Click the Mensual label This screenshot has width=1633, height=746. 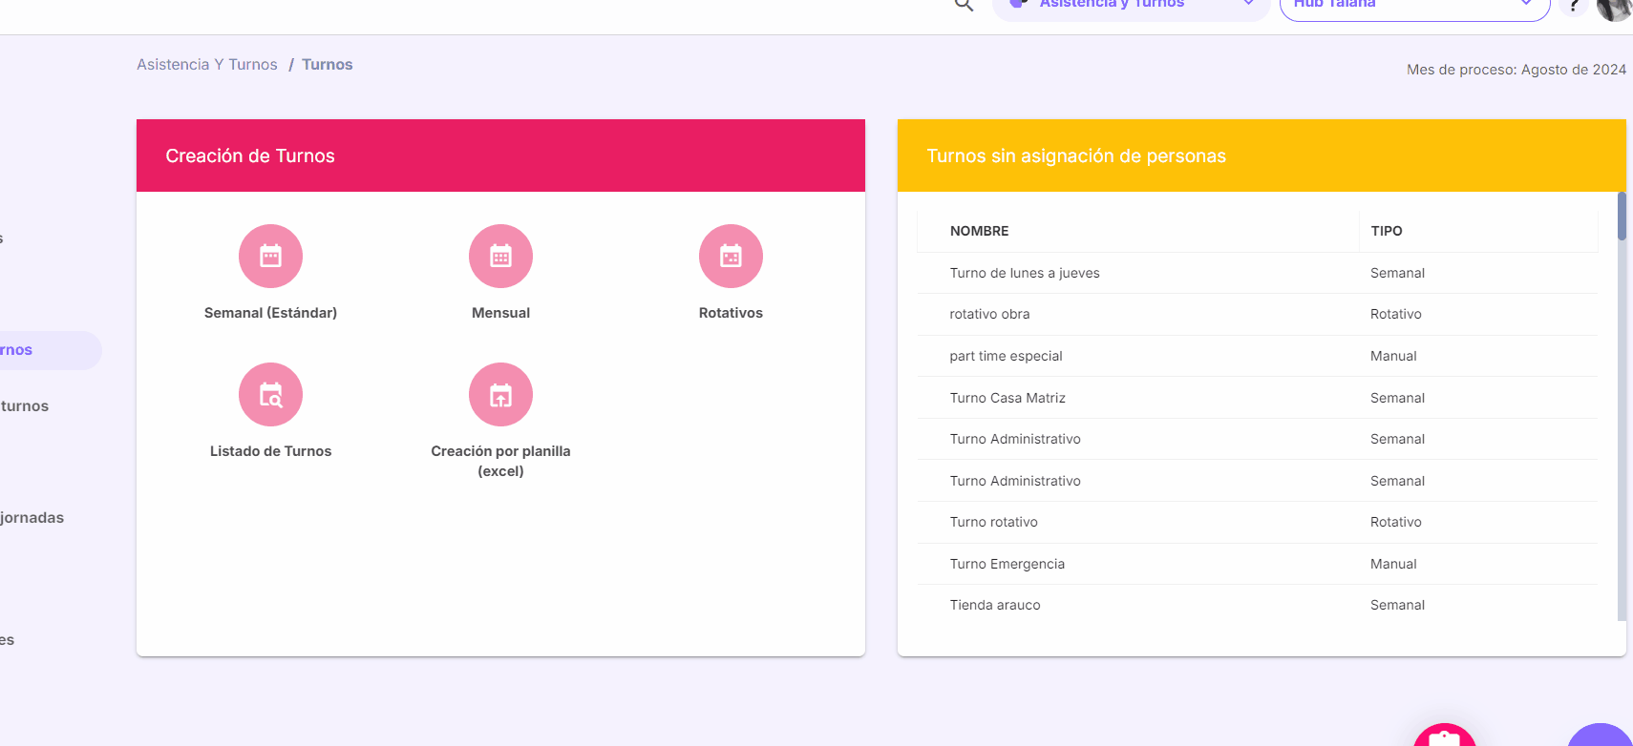(500, 313)
